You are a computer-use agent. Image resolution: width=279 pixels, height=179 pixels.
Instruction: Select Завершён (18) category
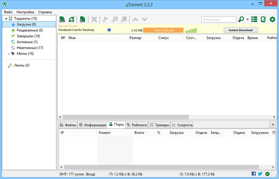click(28, 36)
